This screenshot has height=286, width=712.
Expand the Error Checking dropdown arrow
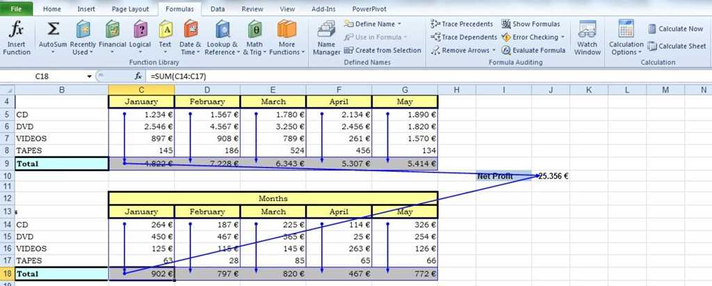click(563, 38)
